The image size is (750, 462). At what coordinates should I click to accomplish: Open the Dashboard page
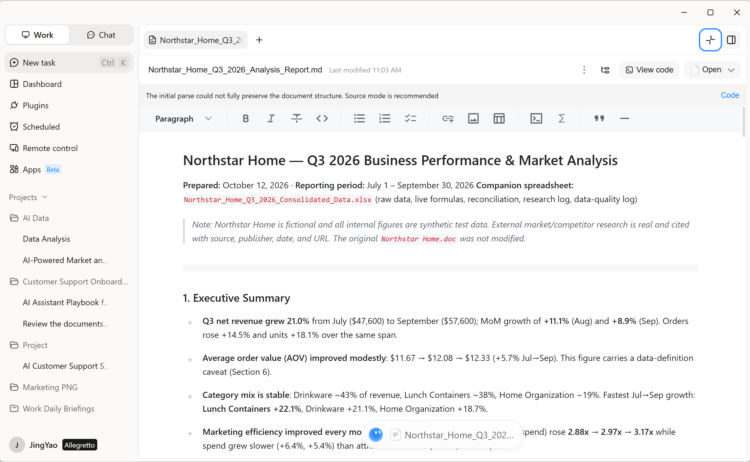[x=69, y=84]
